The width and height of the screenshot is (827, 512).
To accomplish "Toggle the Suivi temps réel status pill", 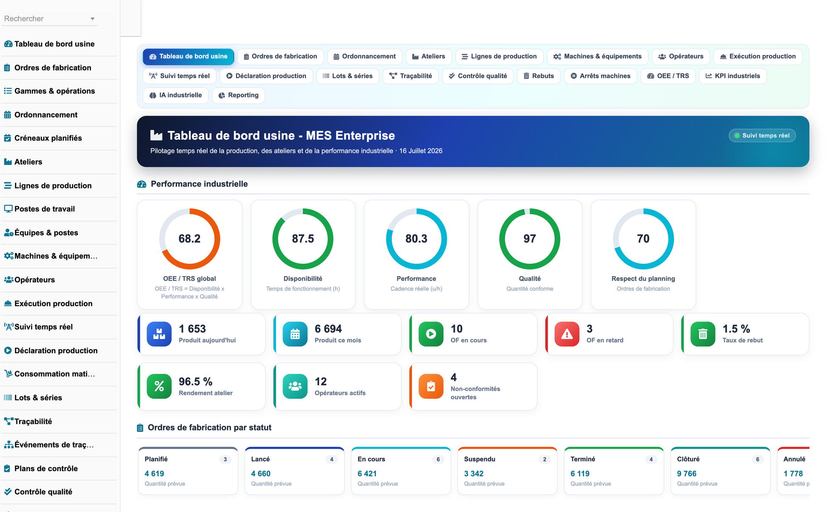I will (762, 136).
